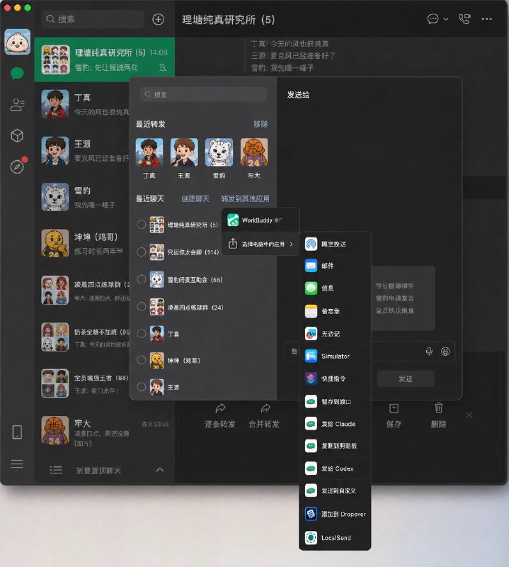Click the 逐条转发 forward icon
This screenshot has height=567, width=509.
coord(220,409)
